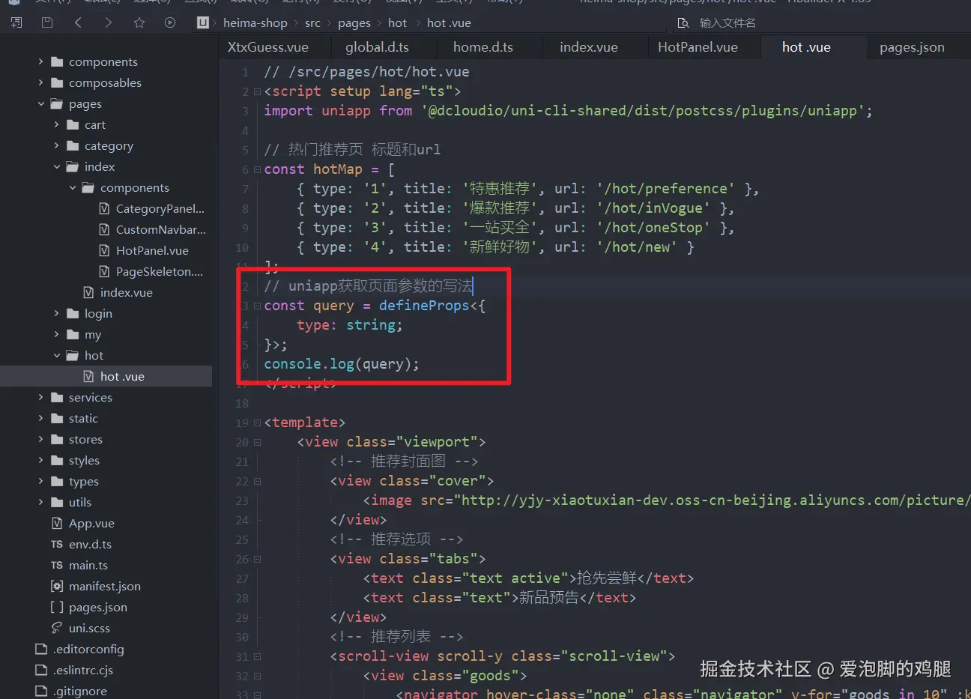971x699 pixels.
Task: Click the Vue file icon of HotPanel.vue in tree
Action: click(104, 250)
